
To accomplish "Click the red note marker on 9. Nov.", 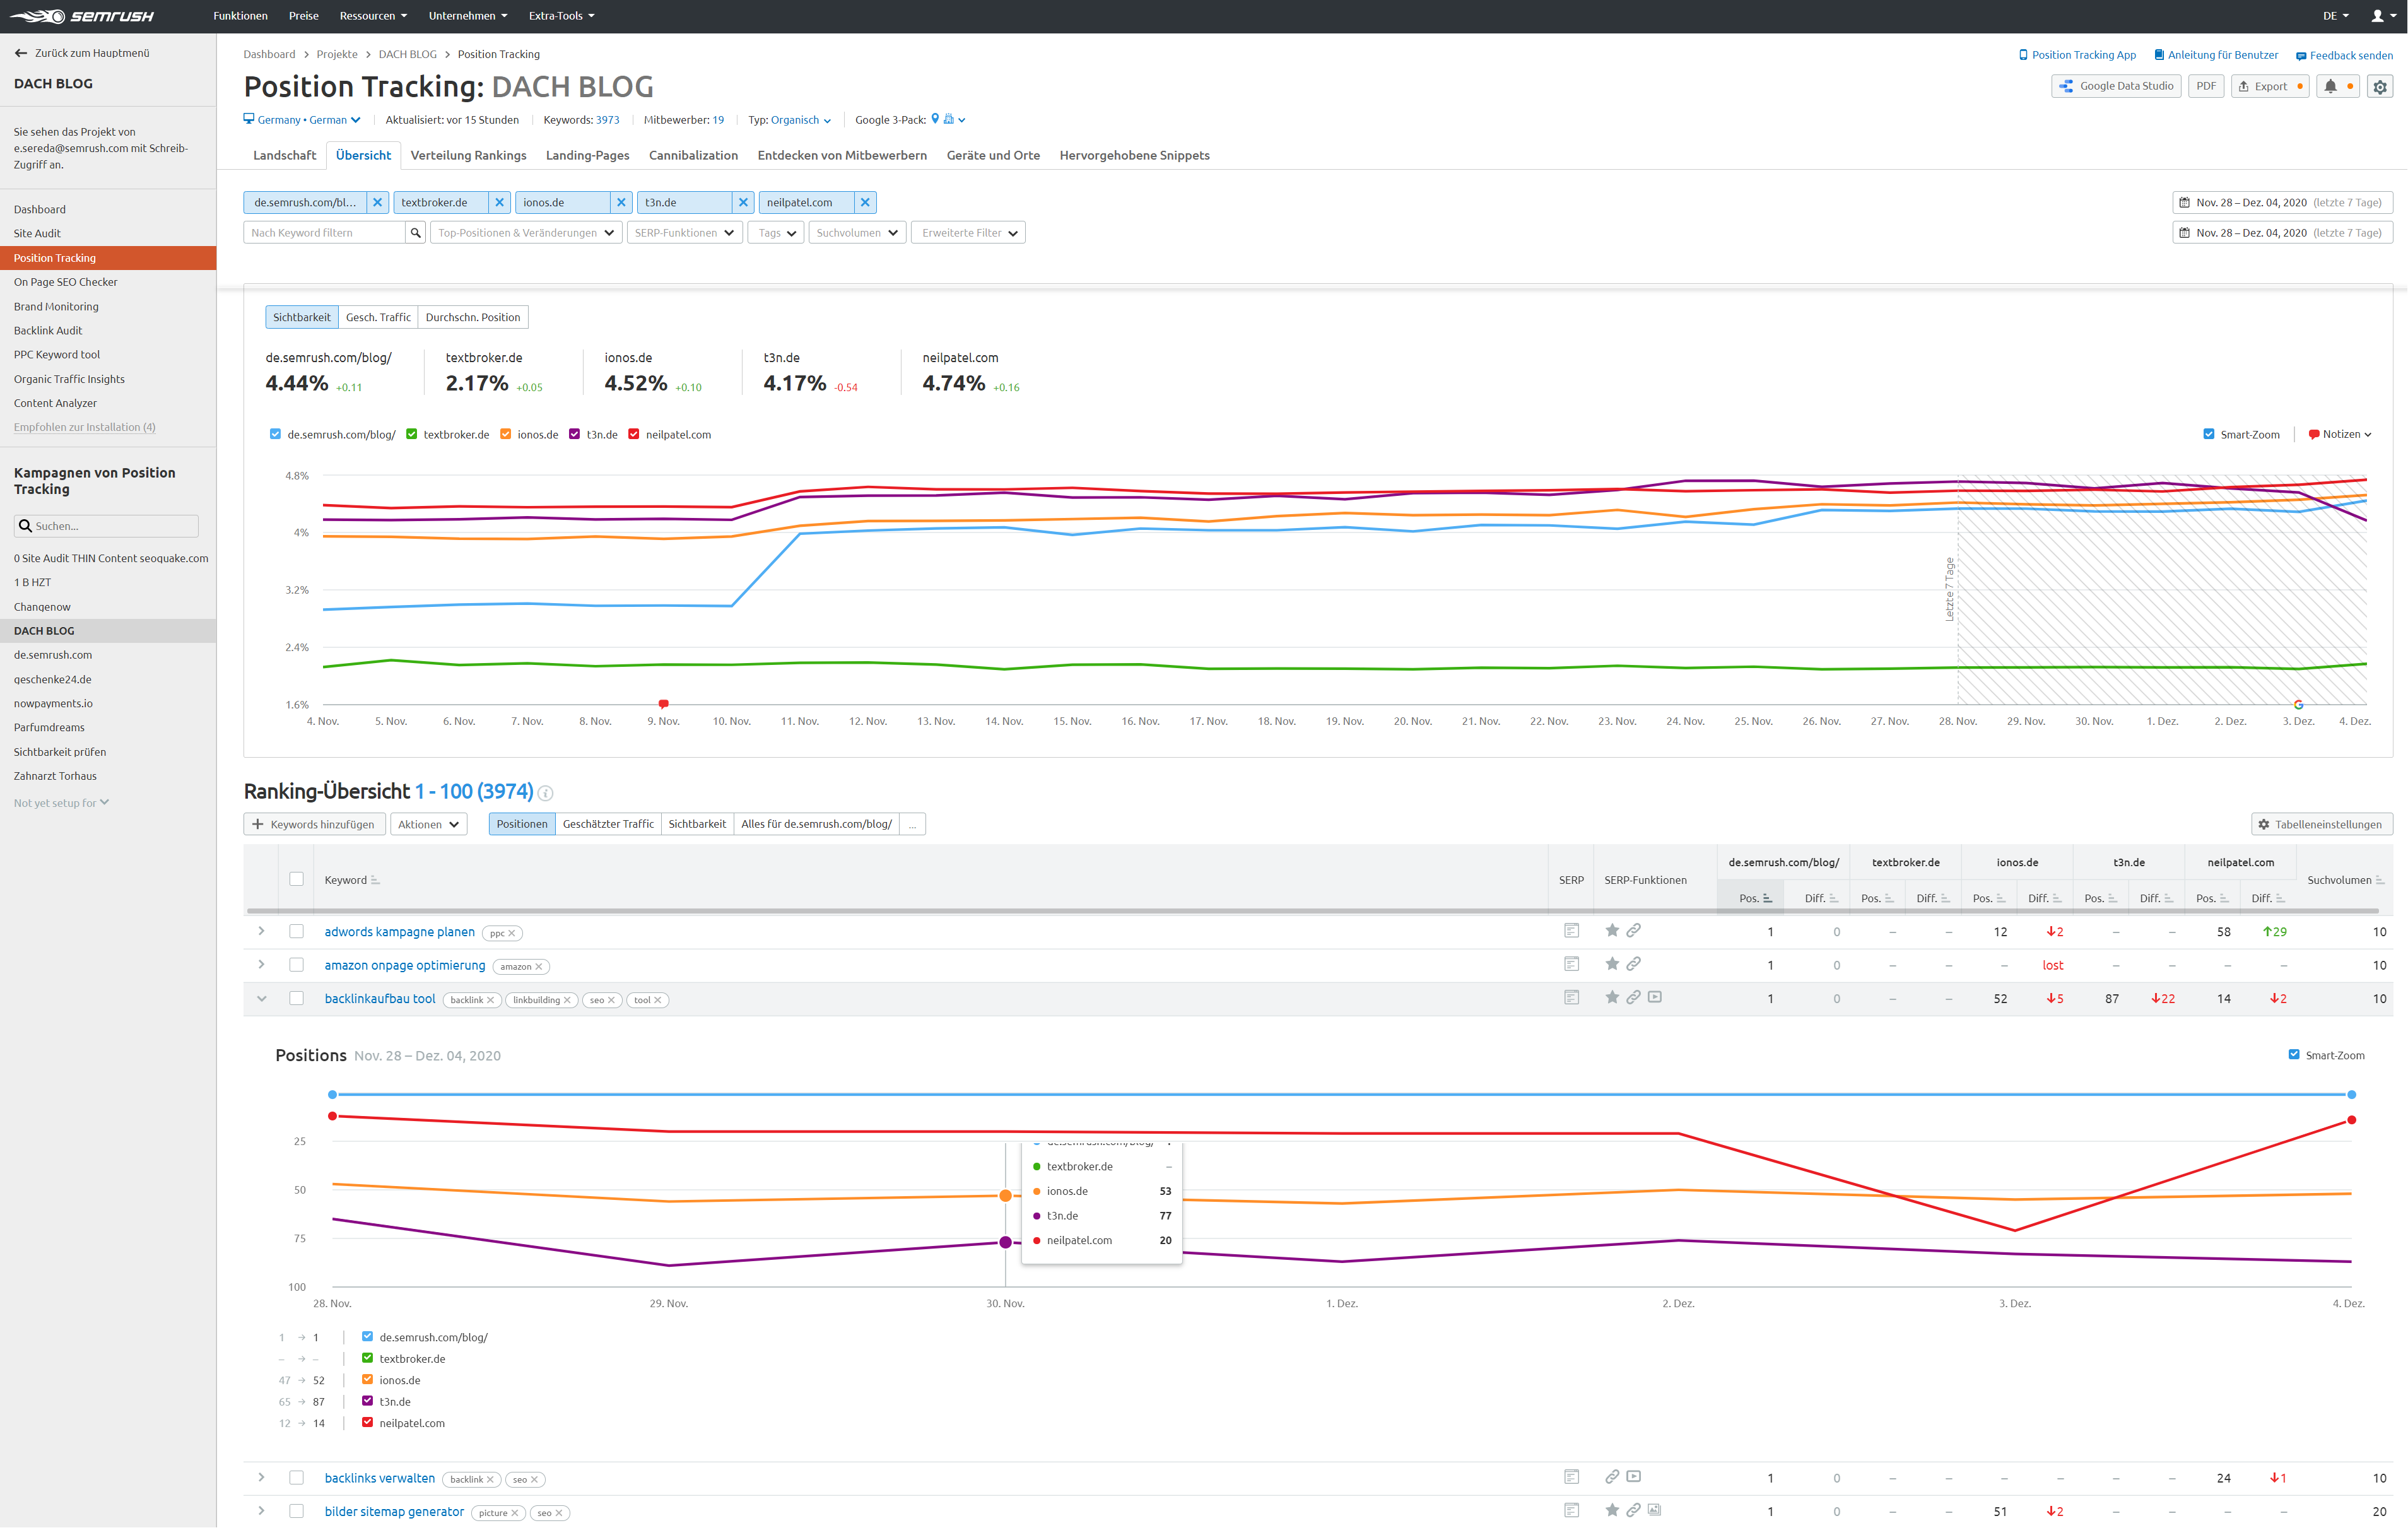I will pos(663,704).
